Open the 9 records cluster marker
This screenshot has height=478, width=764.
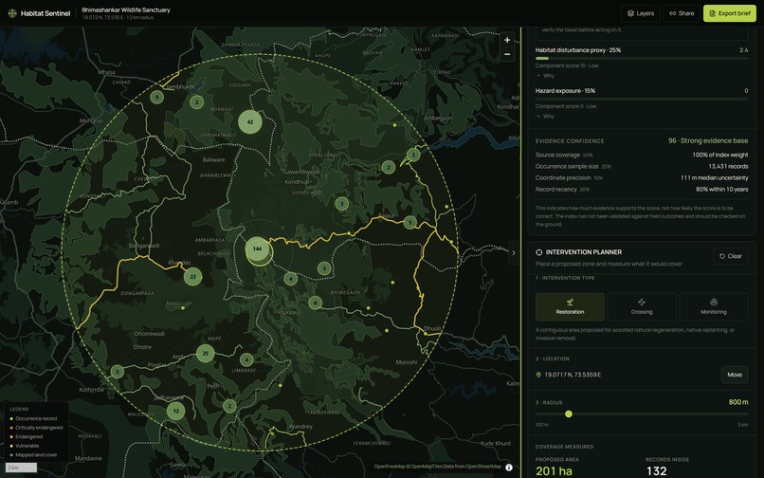(156, 97)
